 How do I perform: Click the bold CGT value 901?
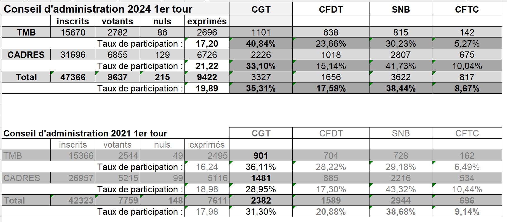(261, 156)
